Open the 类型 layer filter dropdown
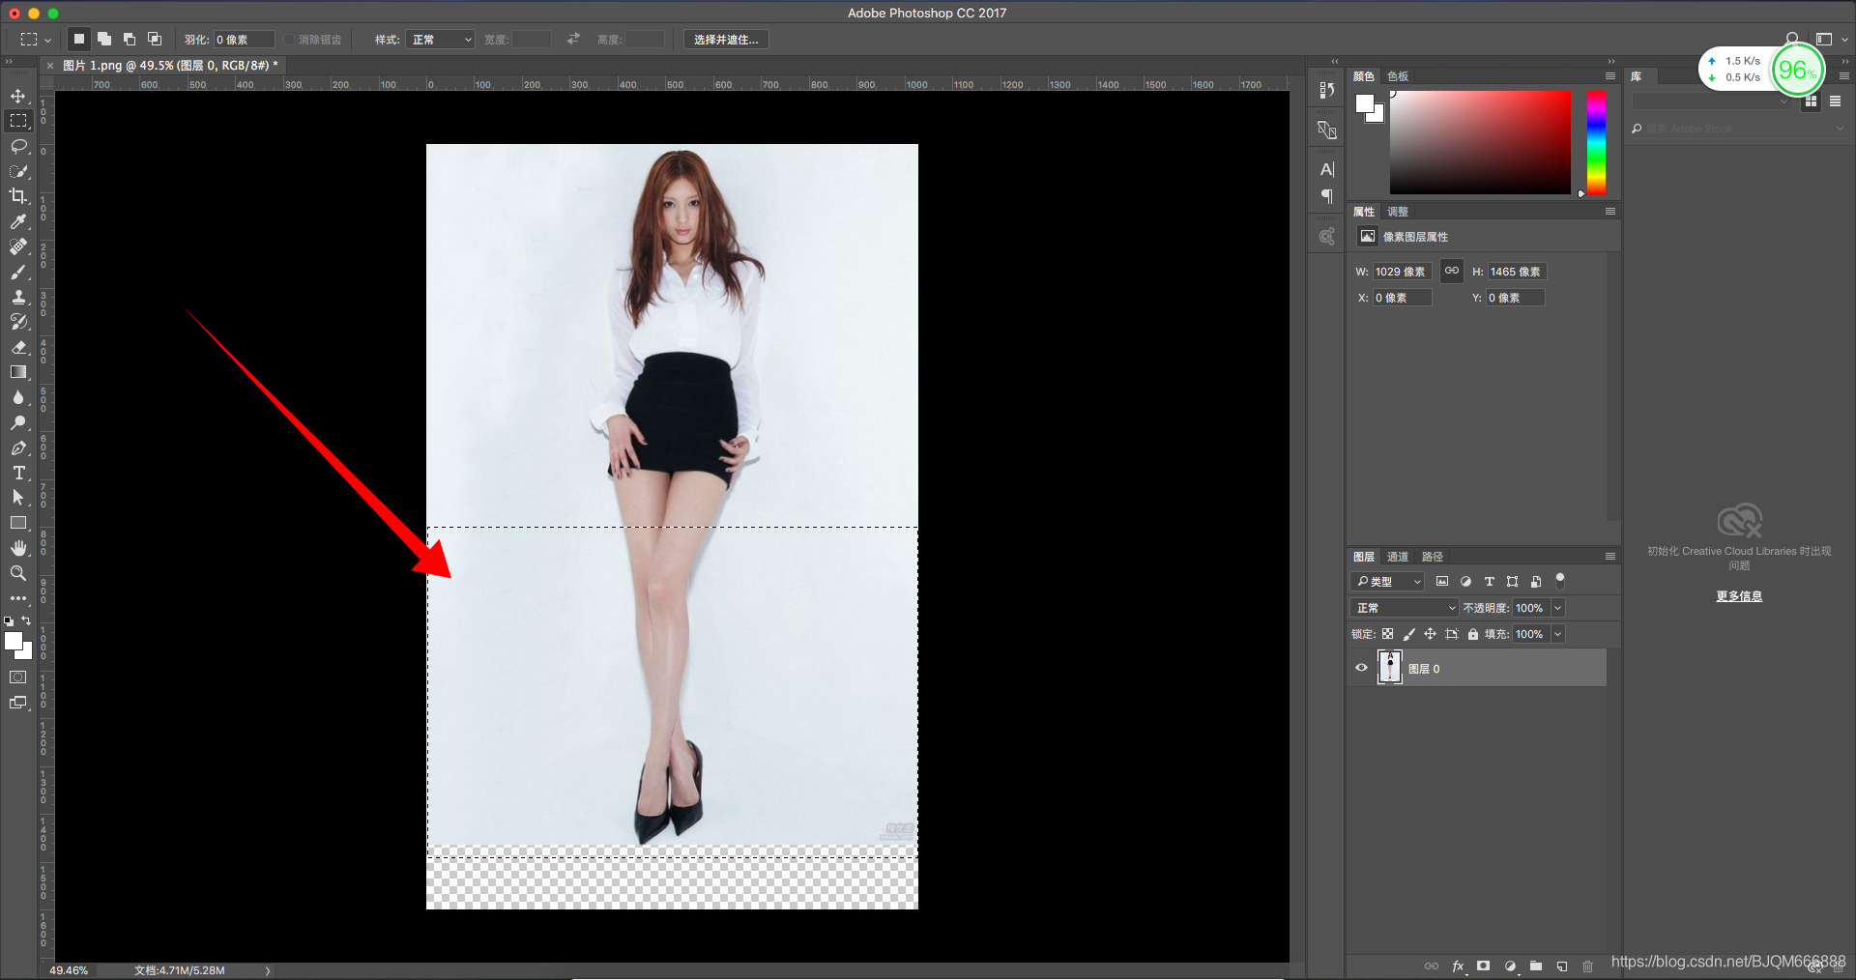Screen dimensions: 1856x980 click(1387, 581)
